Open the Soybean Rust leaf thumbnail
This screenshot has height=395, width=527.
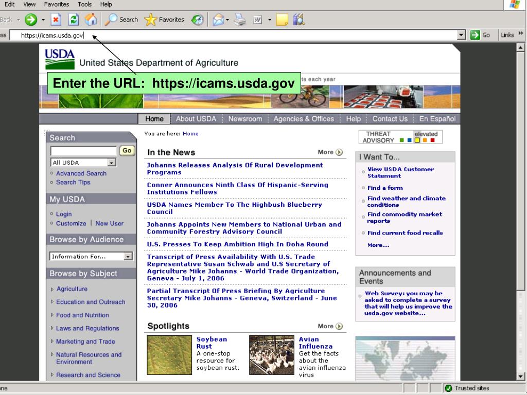point(169,355)
